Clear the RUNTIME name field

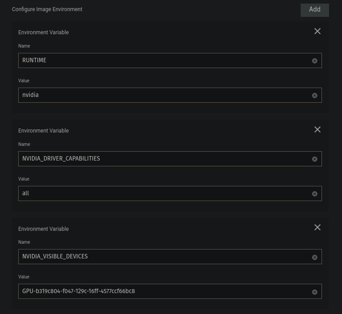click(x=314, y=60)
